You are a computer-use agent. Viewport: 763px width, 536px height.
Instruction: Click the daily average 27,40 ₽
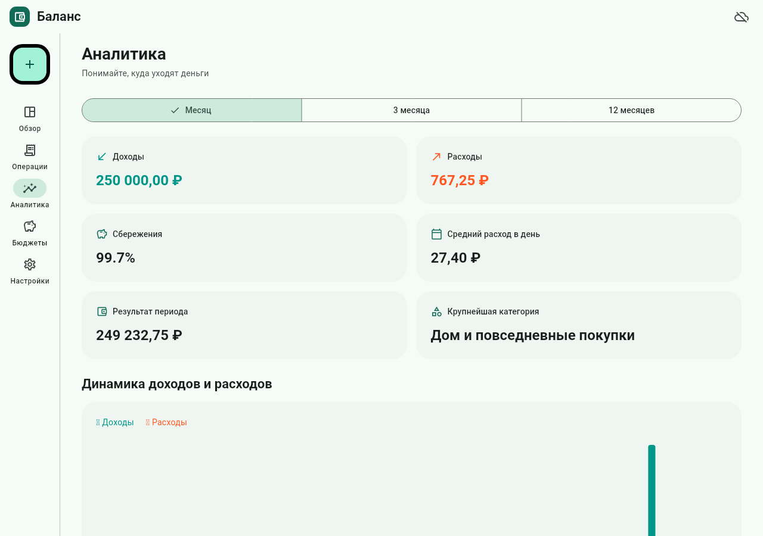[x=455, y=258]
